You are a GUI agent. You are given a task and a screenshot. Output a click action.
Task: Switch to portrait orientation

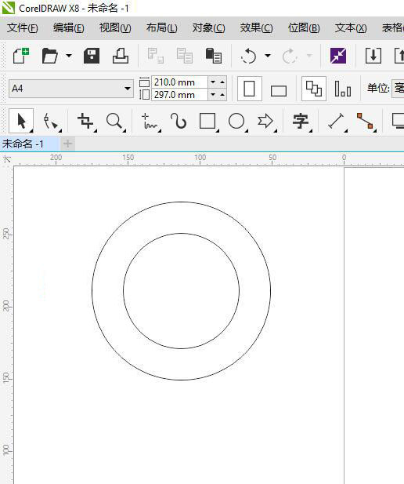250,89
